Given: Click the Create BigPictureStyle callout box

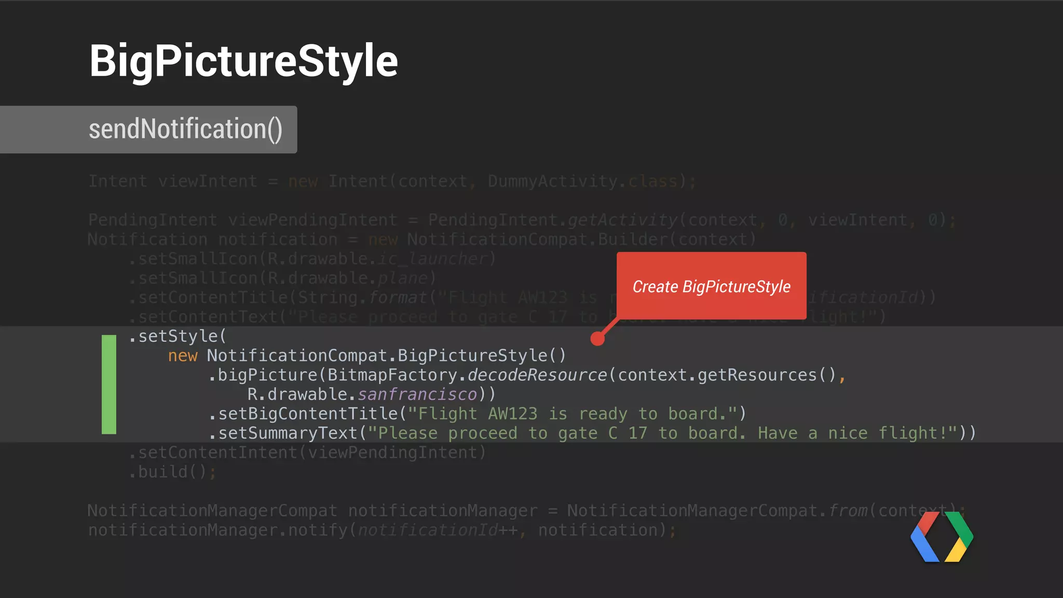Looking at the screenshot, I should [711, 286].
